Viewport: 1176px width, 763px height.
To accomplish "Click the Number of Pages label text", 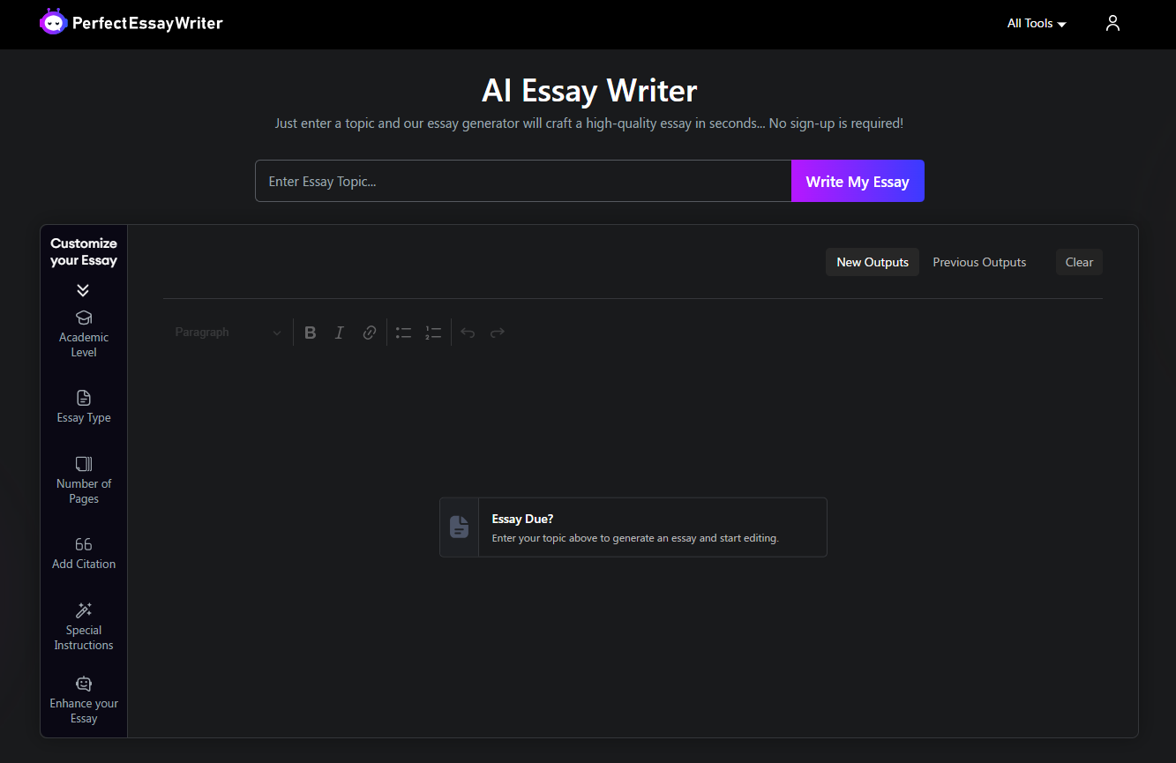I will click(x=84, y=491).
